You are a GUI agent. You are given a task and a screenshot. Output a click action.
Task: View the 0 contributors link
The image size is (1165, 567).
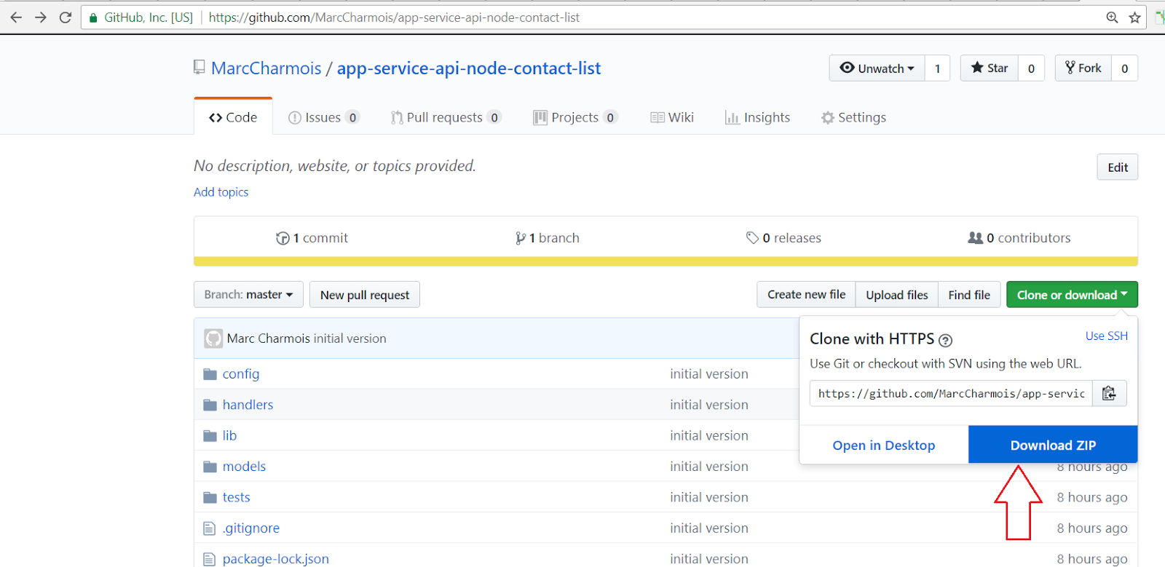pyautogui.click(x=1019, y=238)
